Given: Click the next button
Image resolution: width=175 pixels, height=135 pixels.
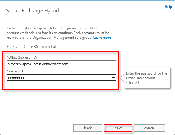Looking at the screenshot, I should 118,128.
